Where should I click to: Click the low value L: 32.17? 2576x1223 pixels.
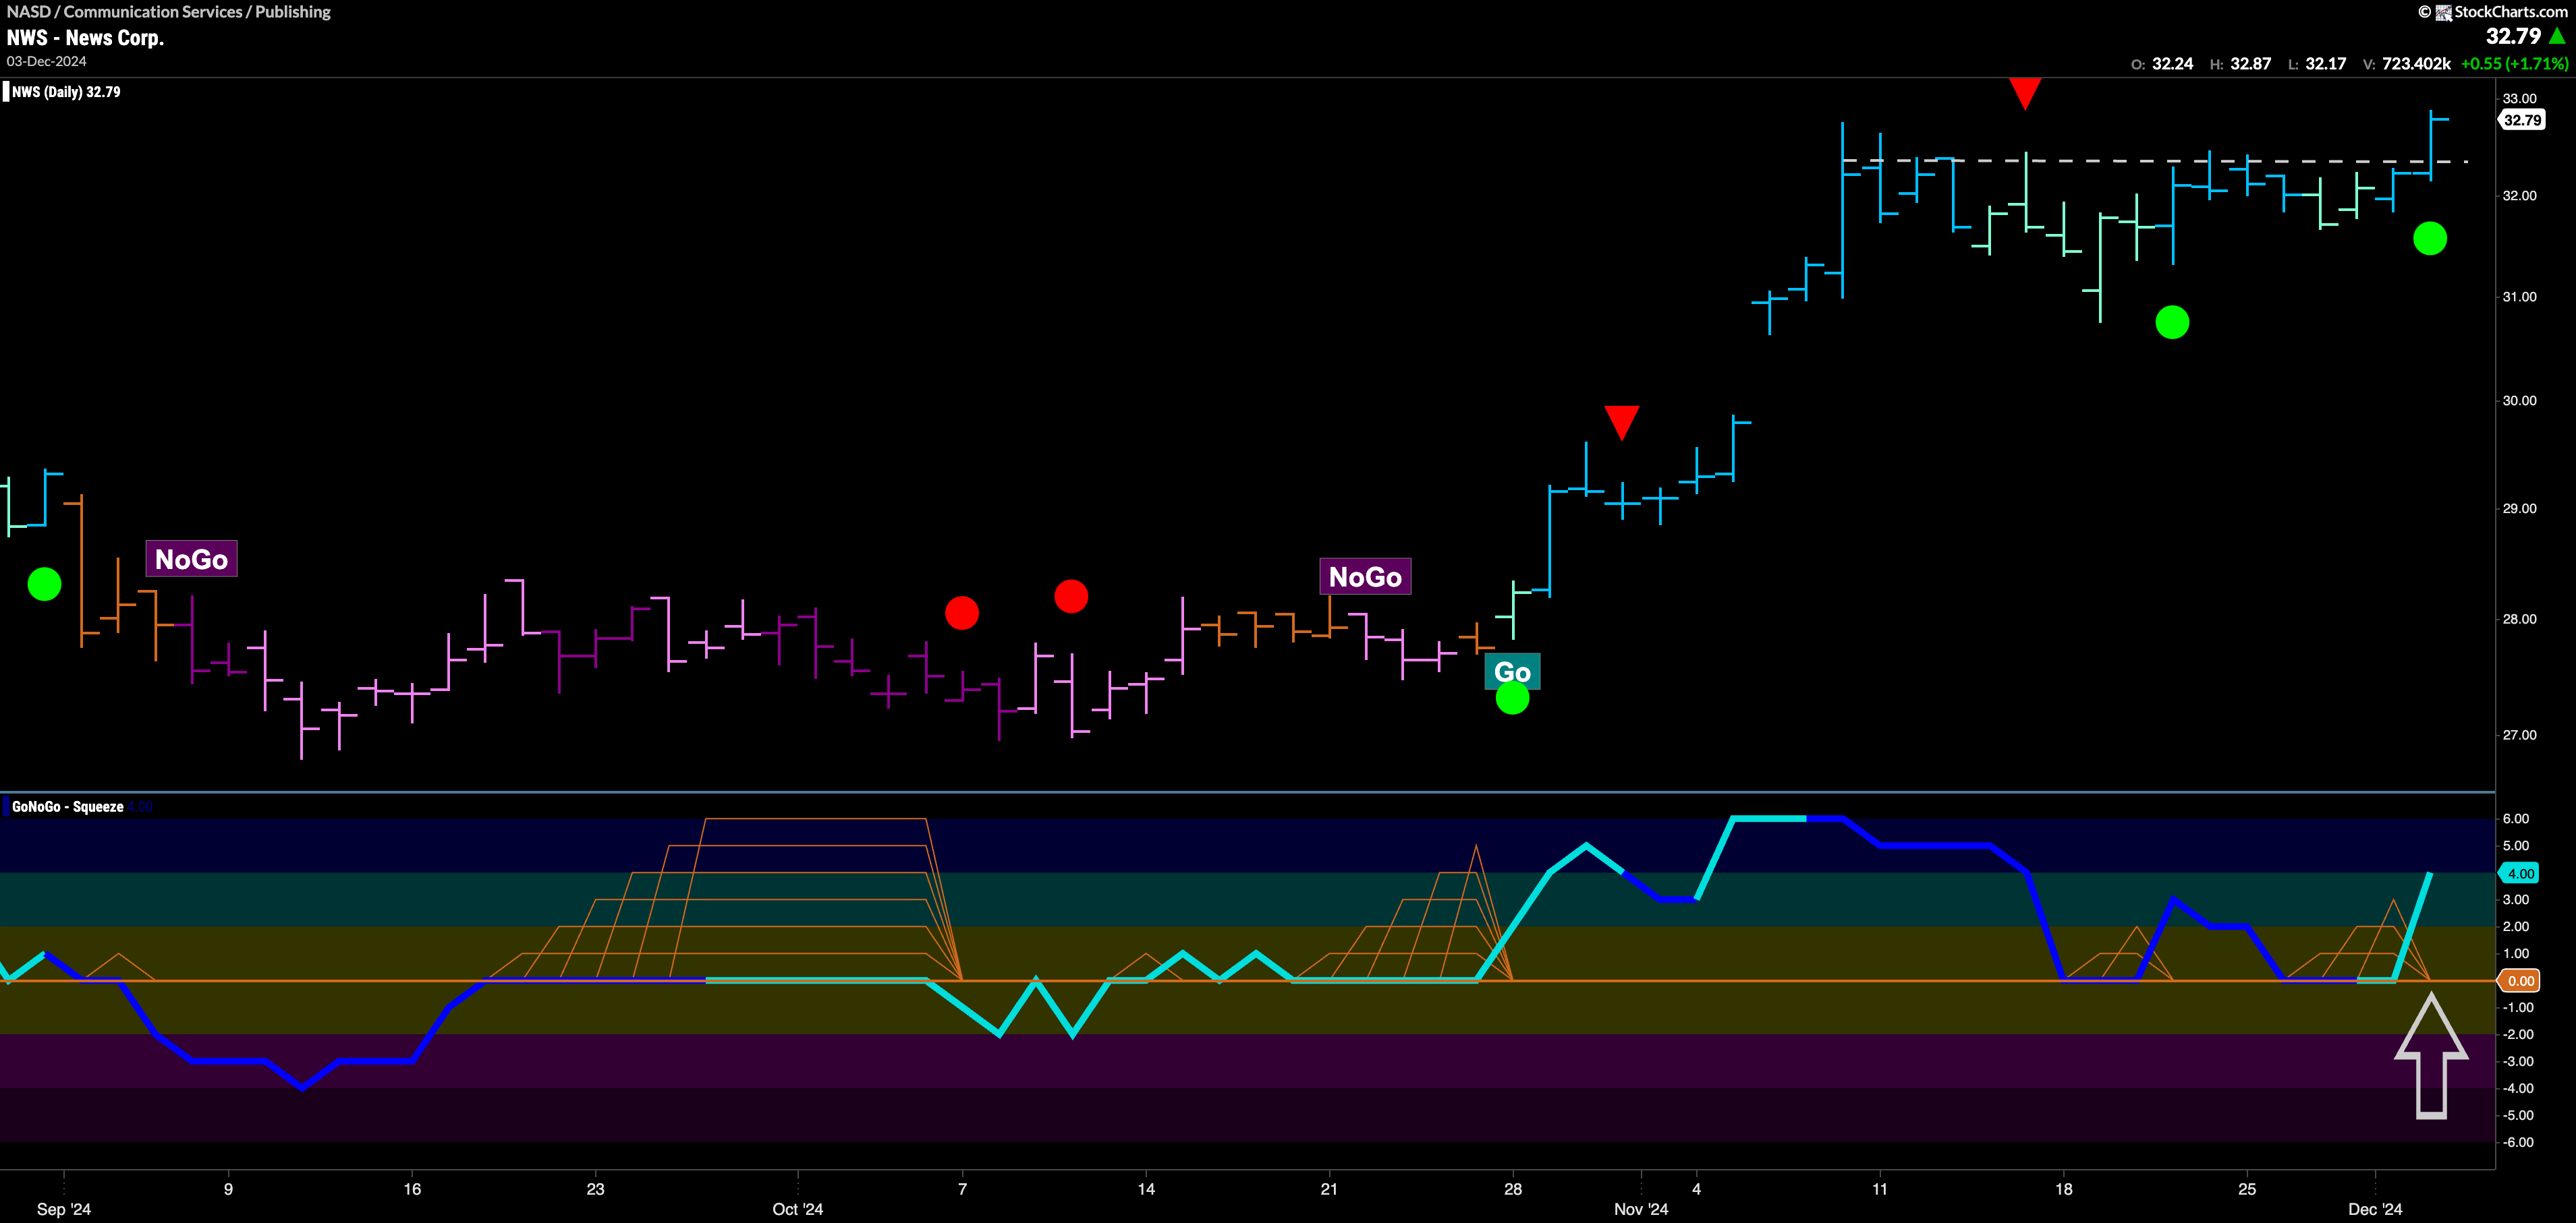2317,64
